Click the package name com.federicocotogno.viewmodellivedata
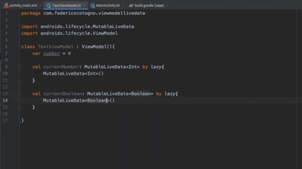302x169 pixels. (x=94, y=13)
